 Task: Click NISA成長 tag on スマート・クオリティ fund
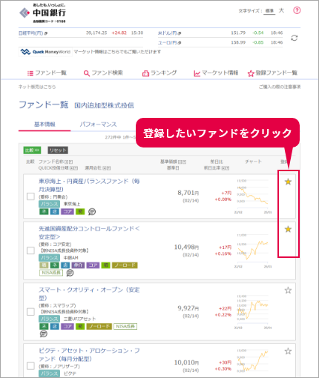(x=125, y=326)
